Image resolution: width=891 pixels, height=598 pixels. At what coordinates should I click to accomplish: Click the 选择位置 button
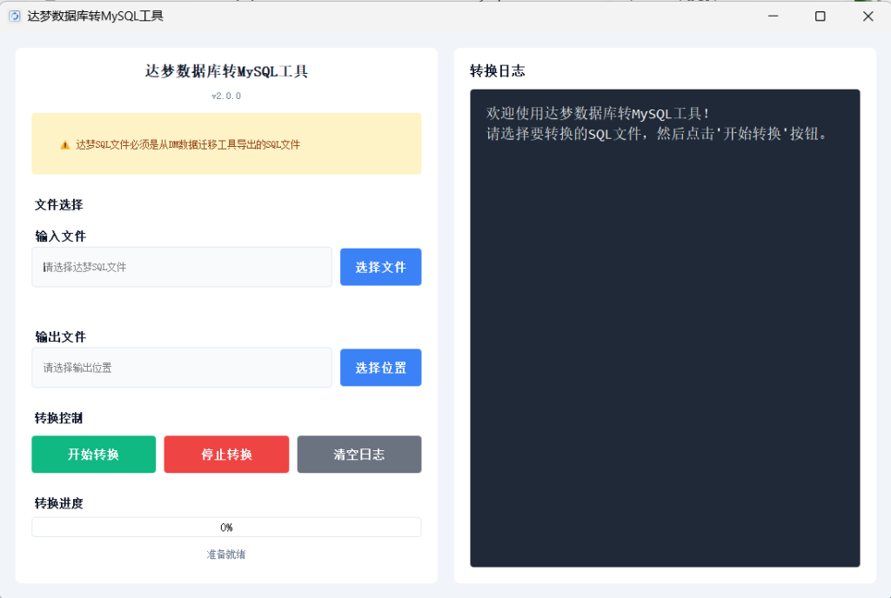[x=380, y=367]
